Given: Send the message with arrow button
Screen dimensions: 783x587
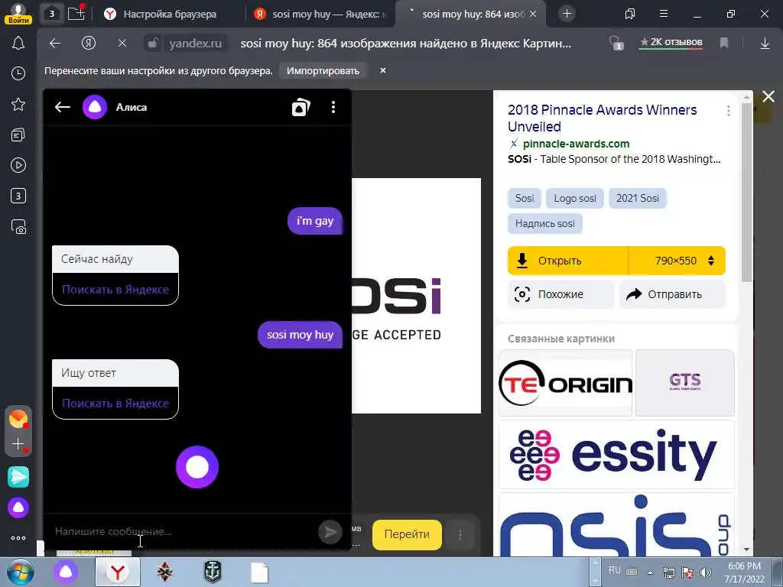Looking at the screenshot, I should 330,532.
